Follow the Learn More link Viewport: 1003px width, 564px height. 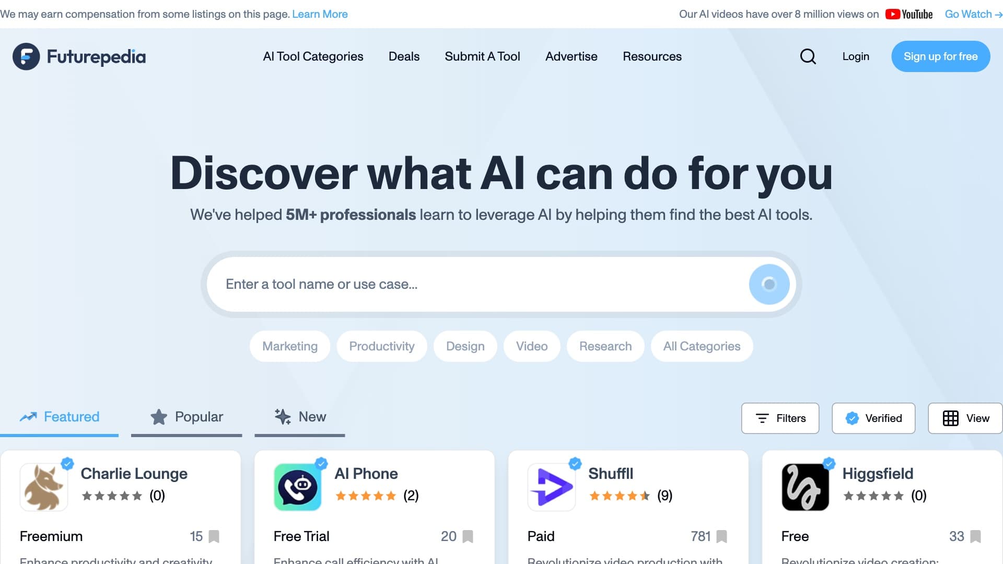coord(320,14)
